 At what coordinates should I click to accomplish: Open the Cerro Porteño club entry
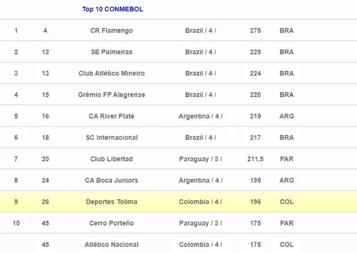click(x=112, y=223)
